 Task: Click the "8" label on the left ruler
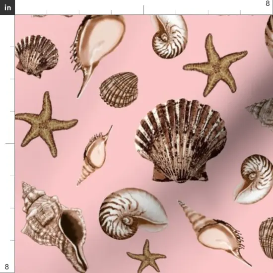click(6, 267)
